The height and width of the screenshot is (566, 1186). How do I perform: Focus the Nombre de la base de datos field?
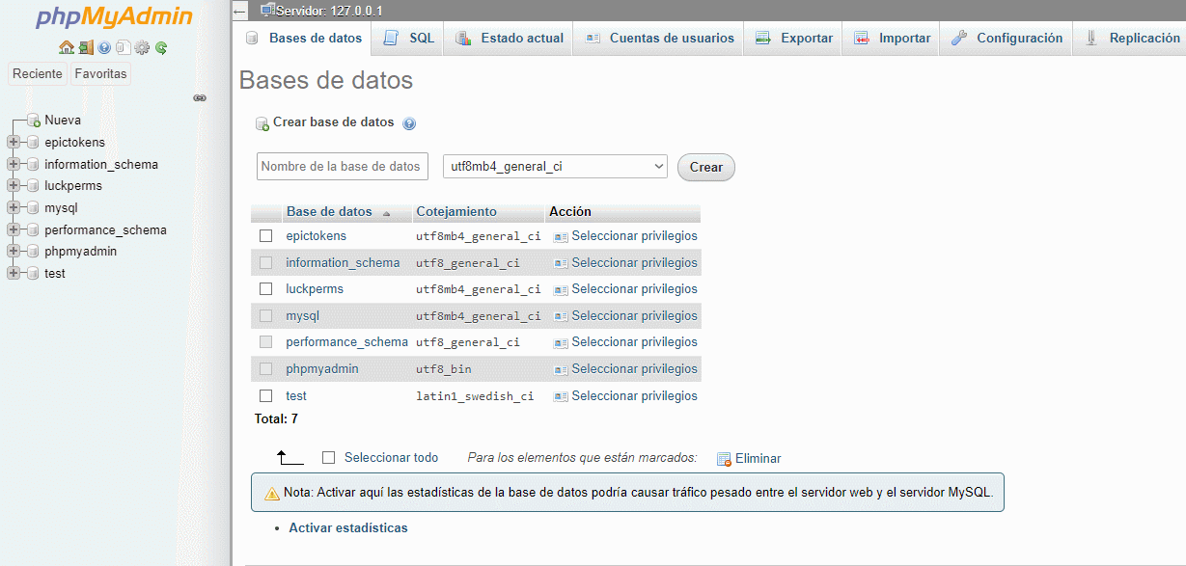click(343, 167)
